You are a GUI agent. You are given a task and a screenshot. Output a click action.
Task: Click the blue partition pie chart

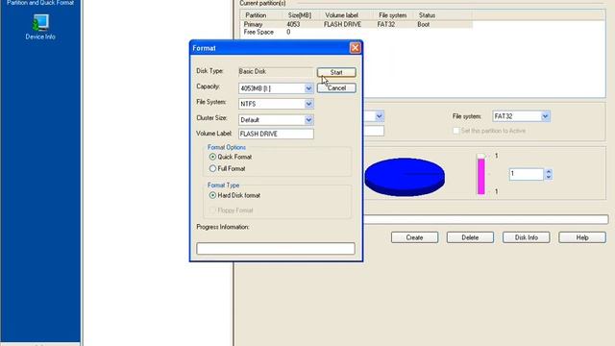pyautogui.click(x=405, y=177)
